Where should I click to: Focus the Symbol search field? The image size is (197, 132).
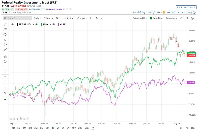(18, 18)
